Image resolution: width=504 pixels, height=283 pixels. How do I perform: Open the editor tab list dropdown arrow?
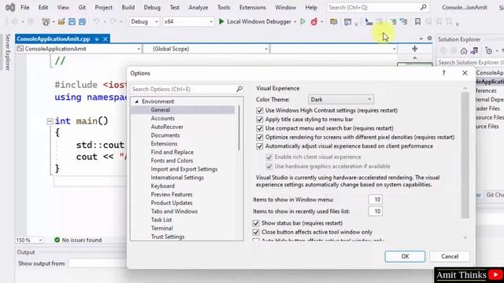[421, 39]
